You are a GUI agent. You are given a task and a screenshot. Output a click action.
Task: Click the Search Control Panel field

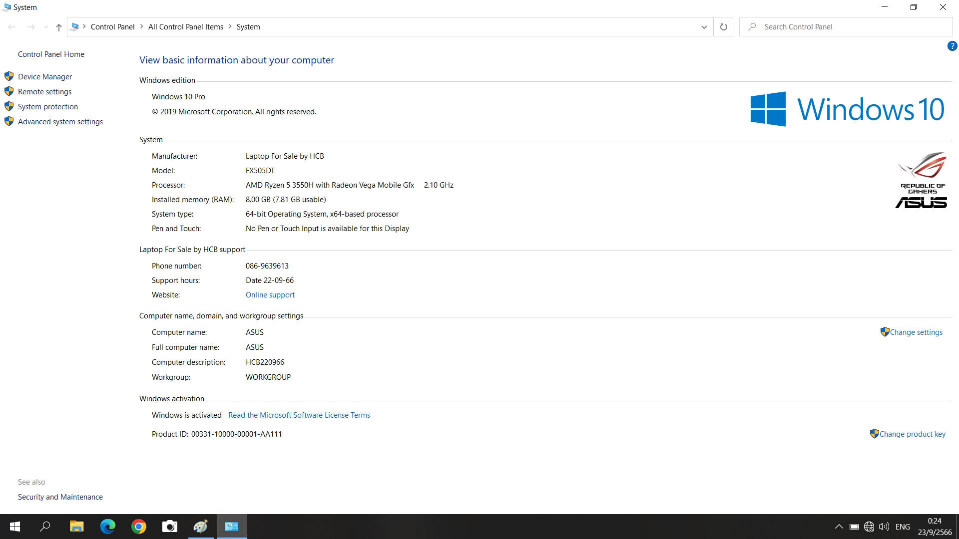click(x=846, y=27)
